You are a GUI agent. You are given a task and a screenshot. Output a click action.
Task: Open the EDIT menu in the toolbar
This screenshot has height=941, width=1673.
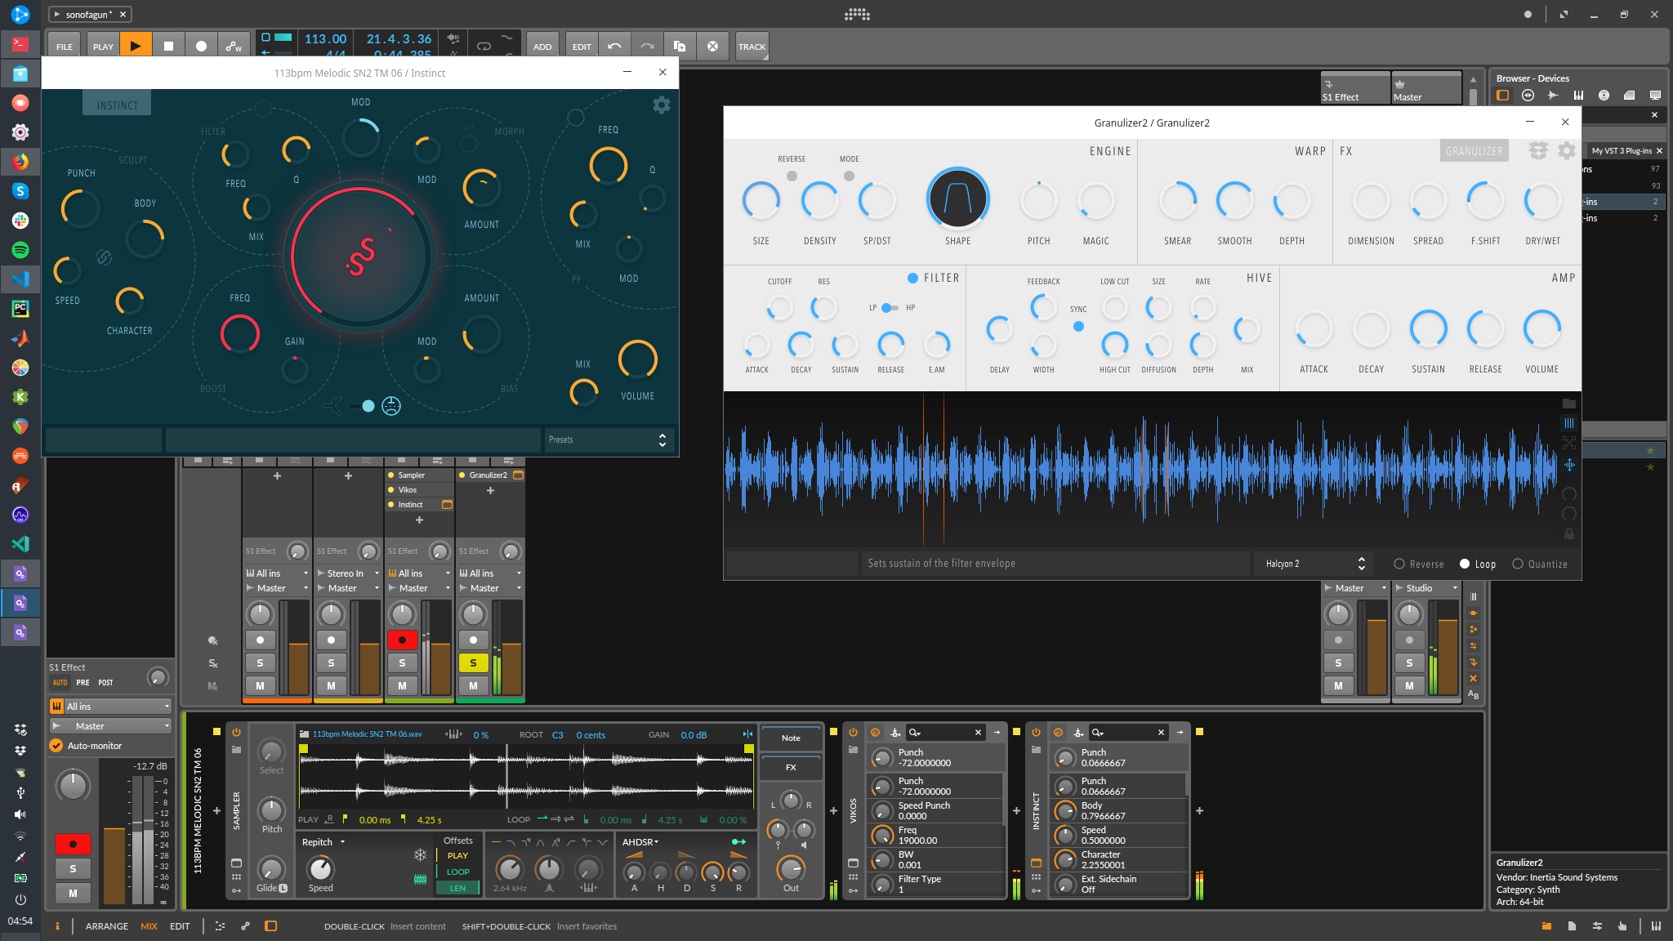[x=582, y=47]
